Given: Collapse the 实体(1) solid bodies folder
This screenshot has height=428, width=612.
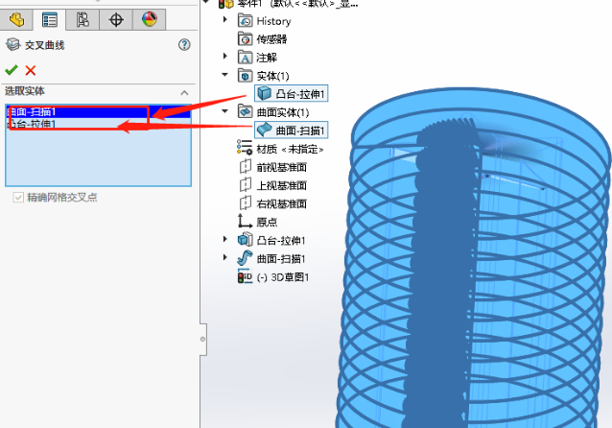Looking at the screenshot, I should pyautogui.click(x=224, y=74).
